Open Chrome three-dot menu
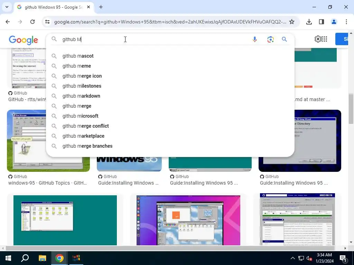354x265 pixels. pos(346,22)
